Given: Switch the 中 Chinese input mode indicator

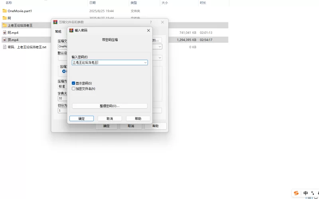Looking at the screenshot, I should coord(305,193).
